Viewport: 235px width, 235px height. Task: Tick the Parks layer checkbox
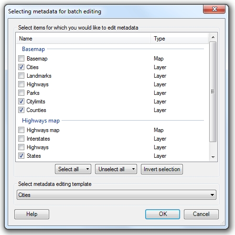(x=21, y=93)
